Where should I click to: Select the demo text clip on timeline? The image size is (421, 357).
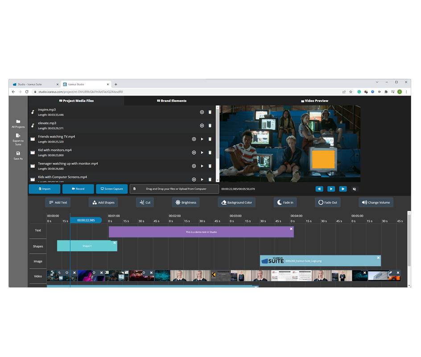201,232
